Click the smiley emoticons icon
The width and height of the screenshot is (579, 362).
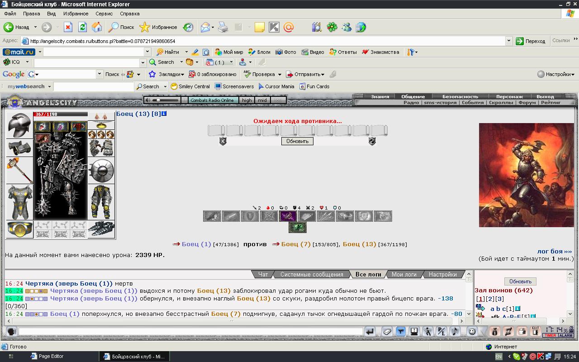[472, 332]
